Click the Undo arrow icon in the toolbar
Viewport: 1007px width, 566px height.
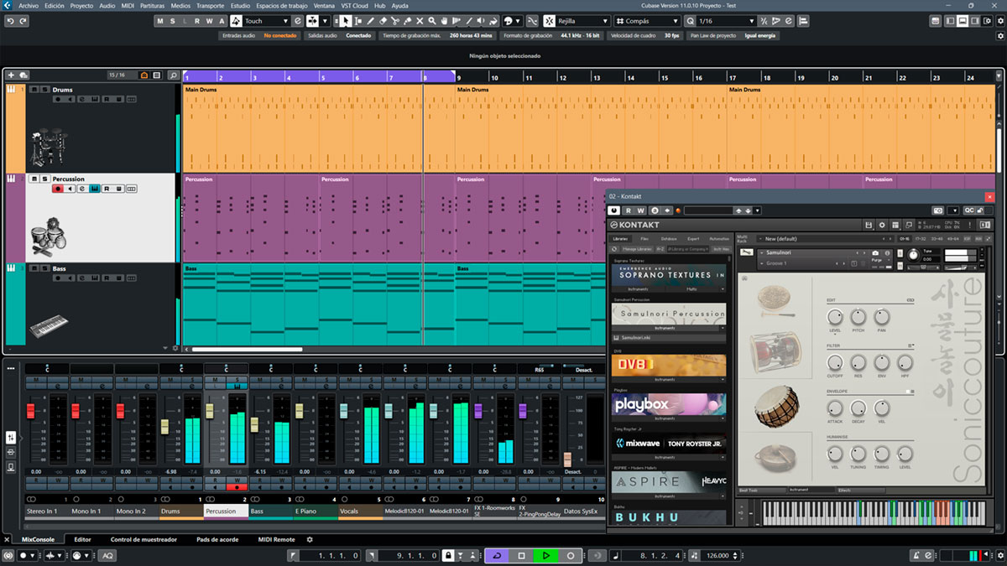(x=10, y=21)
